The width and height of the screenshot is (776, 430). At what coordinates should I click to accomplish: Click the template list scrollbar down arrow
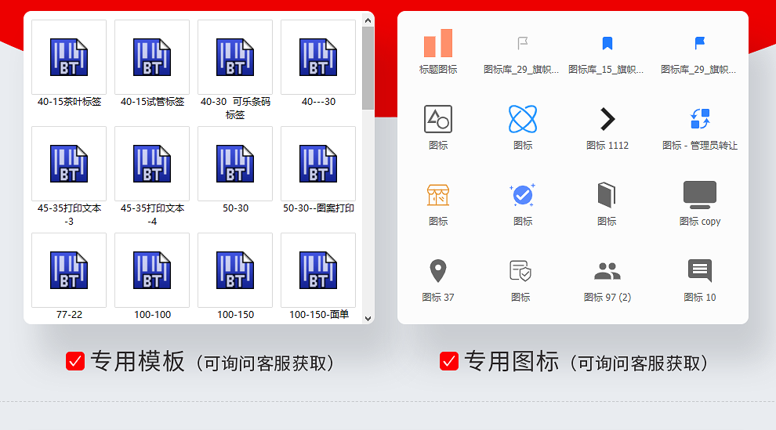pyautogui.click(x=368, y=318)
